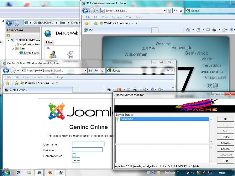
Task: Open Favorites menu in IIS7 browser
Action: (117, 18)
